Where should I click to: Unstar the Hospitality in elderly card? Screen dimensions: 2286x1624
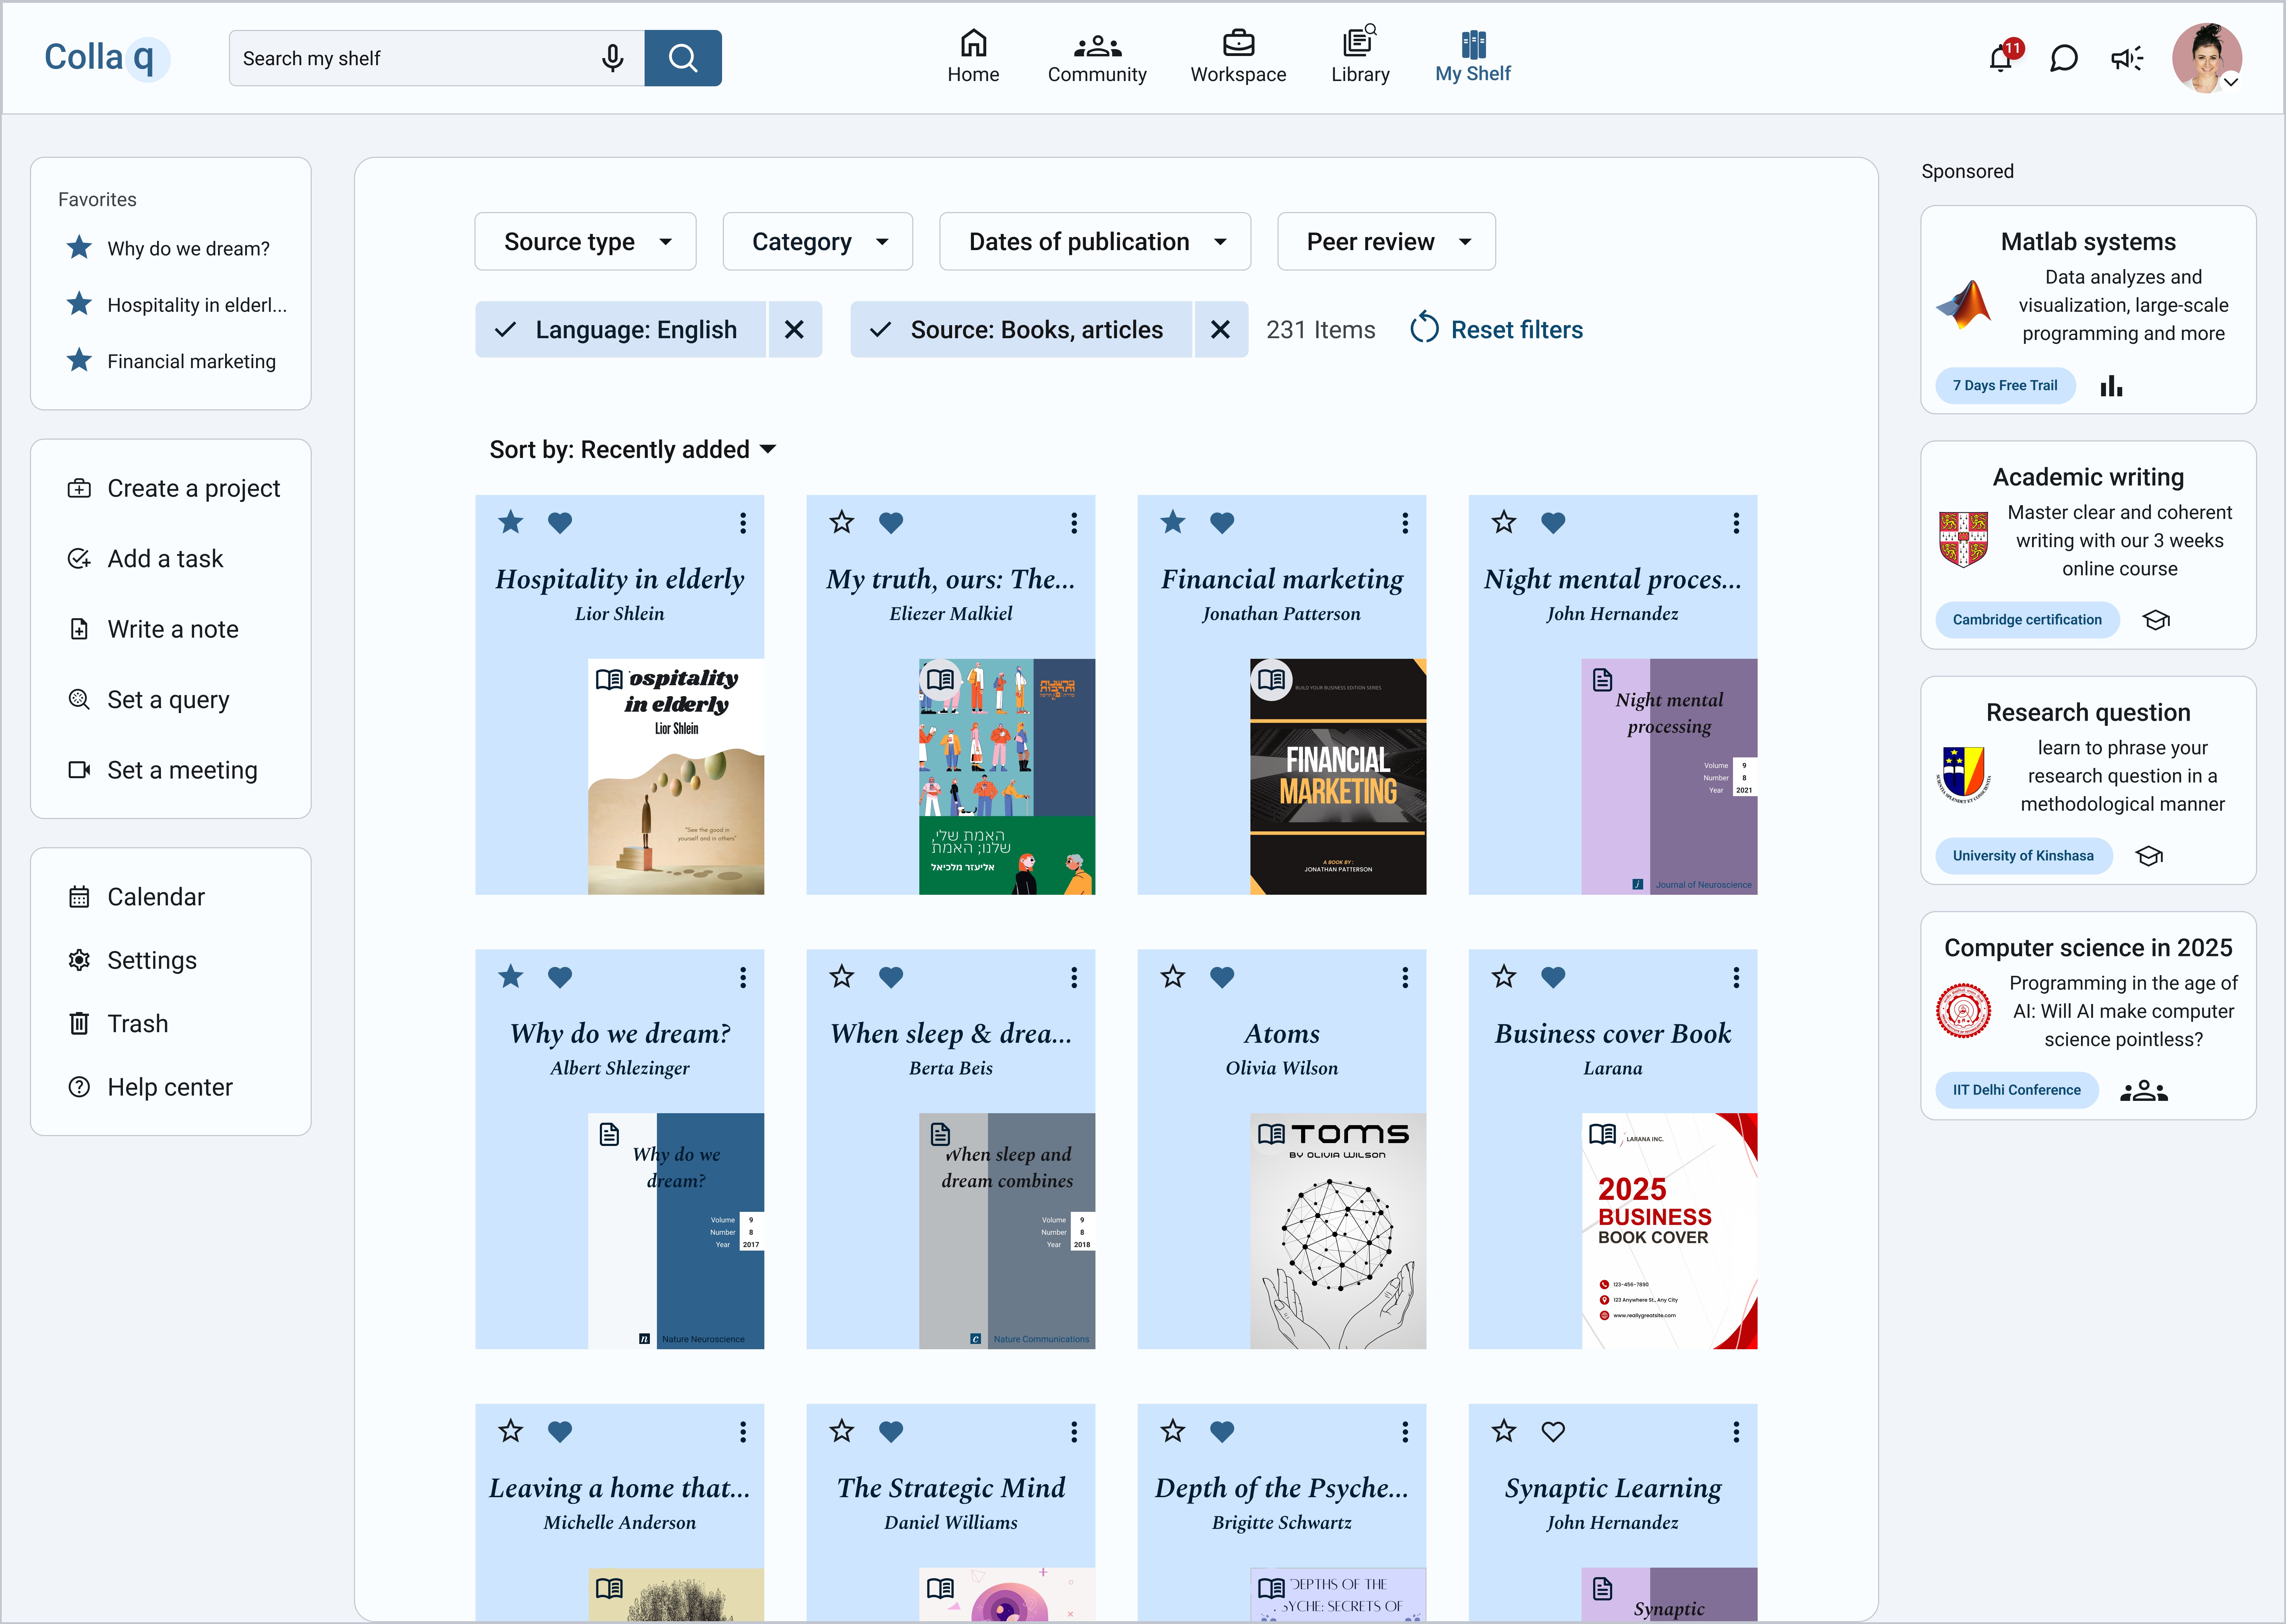pyautogui.click(x=511, y=522)
